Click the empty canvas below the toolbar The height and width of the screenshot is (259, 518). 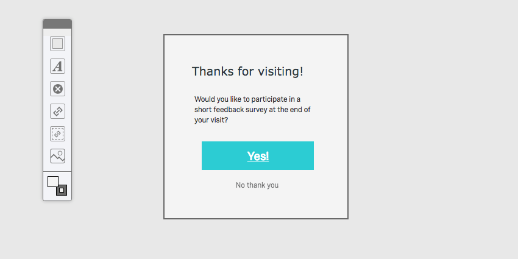pyautogui.click(x=57, y=230)
